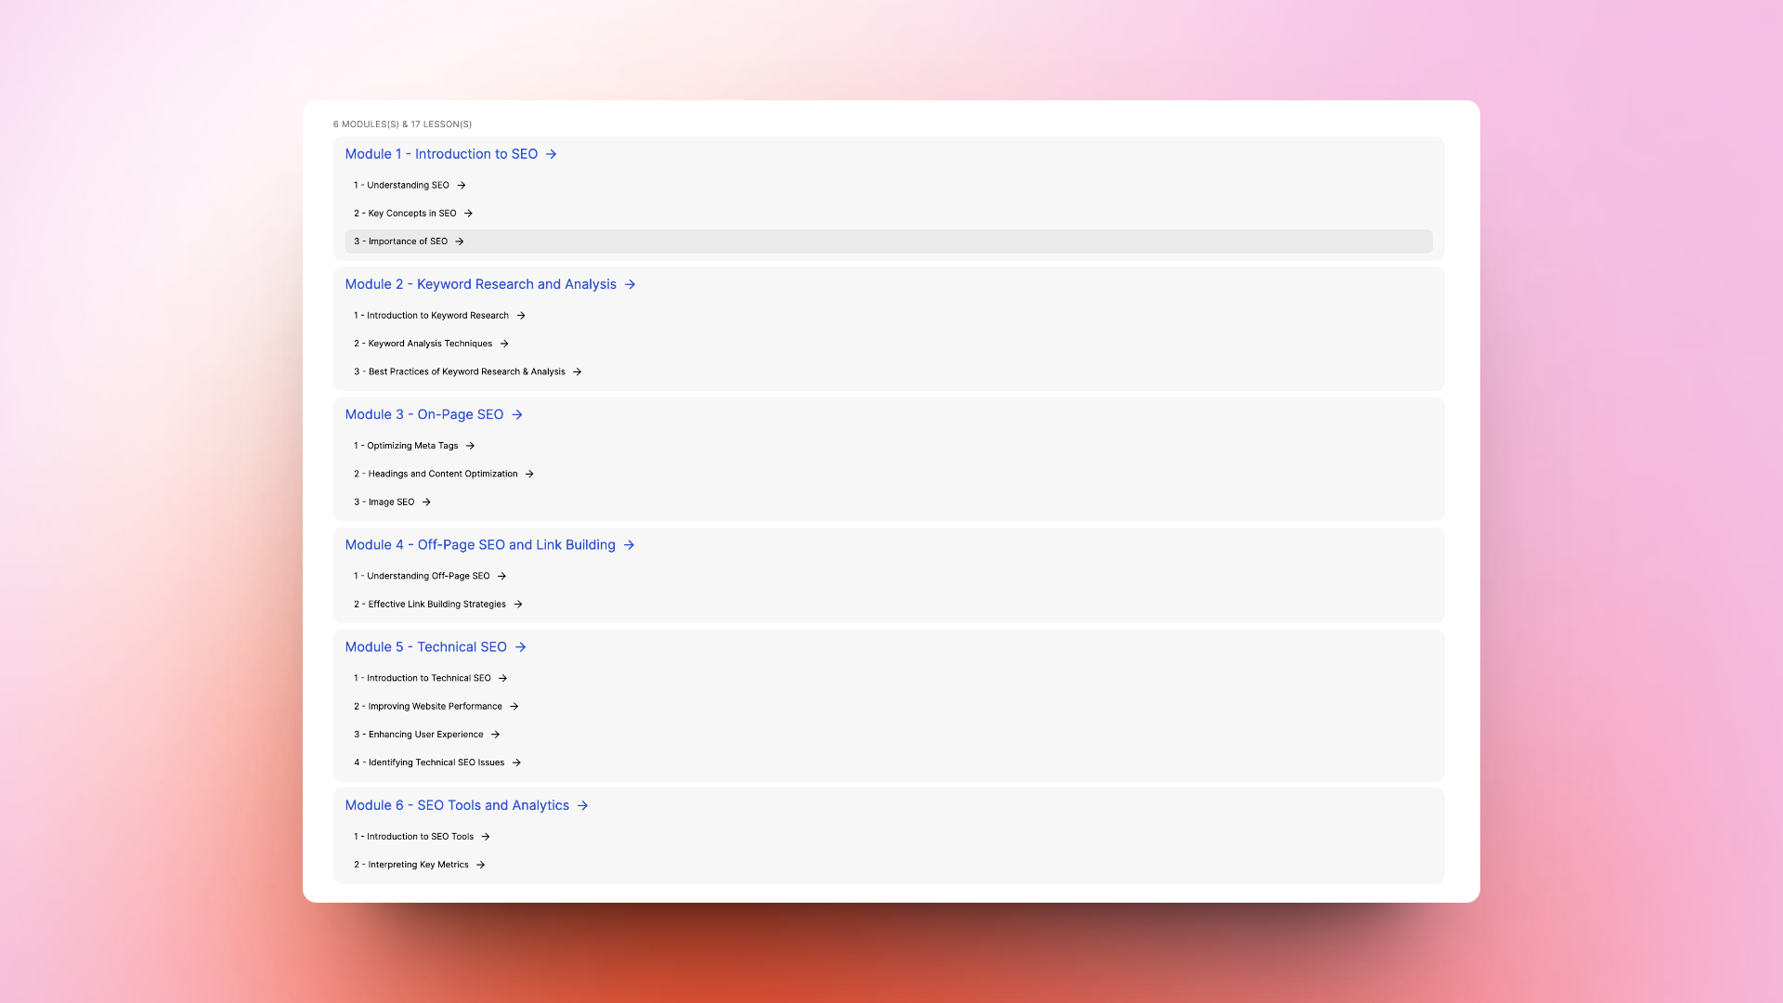Open Module 4 - Off-Page SEO and Link Building

pyautogui.click(x=480, y=545)
